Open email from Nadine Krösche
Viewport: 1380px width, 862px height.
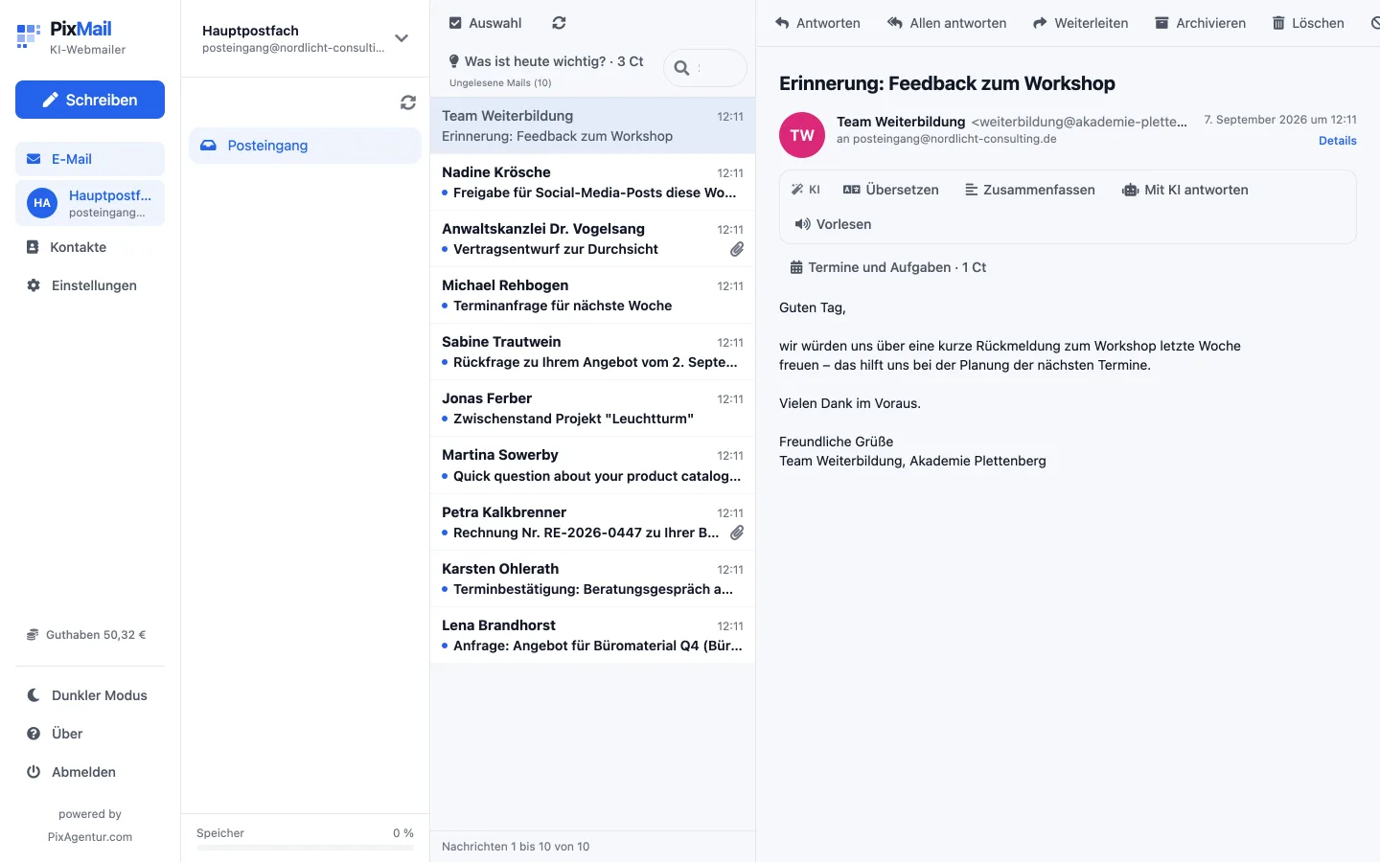click(592, 182)
